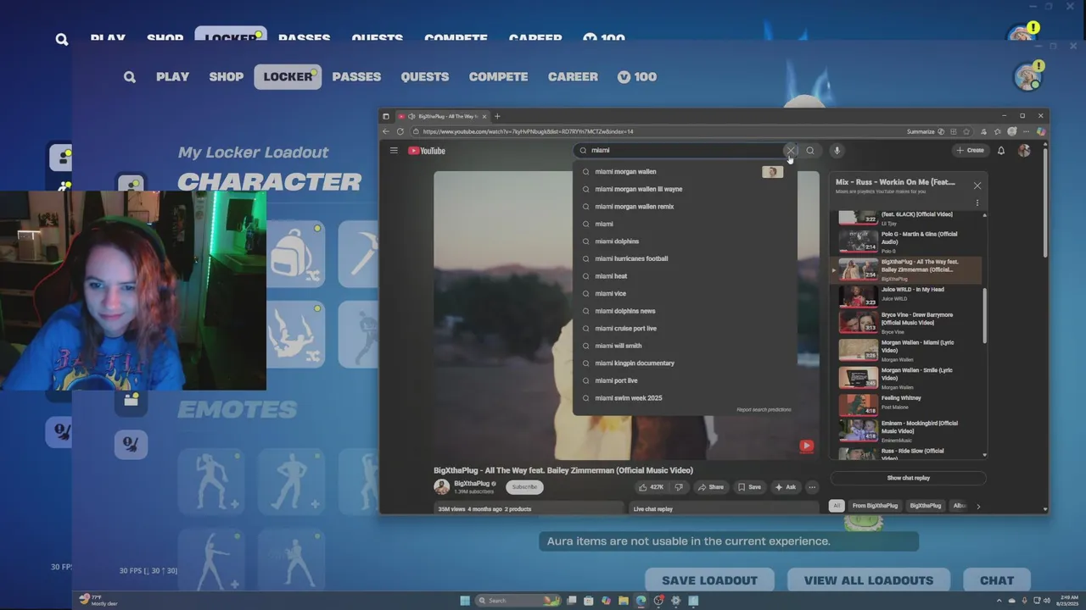Click the YouTube Create button
Screen dimensions: 1086x610
pos(970,151)
